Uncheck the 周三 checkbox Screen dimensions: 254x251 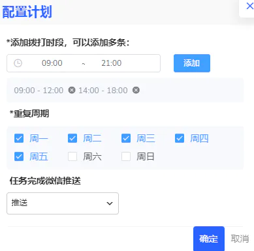point(126,138)
